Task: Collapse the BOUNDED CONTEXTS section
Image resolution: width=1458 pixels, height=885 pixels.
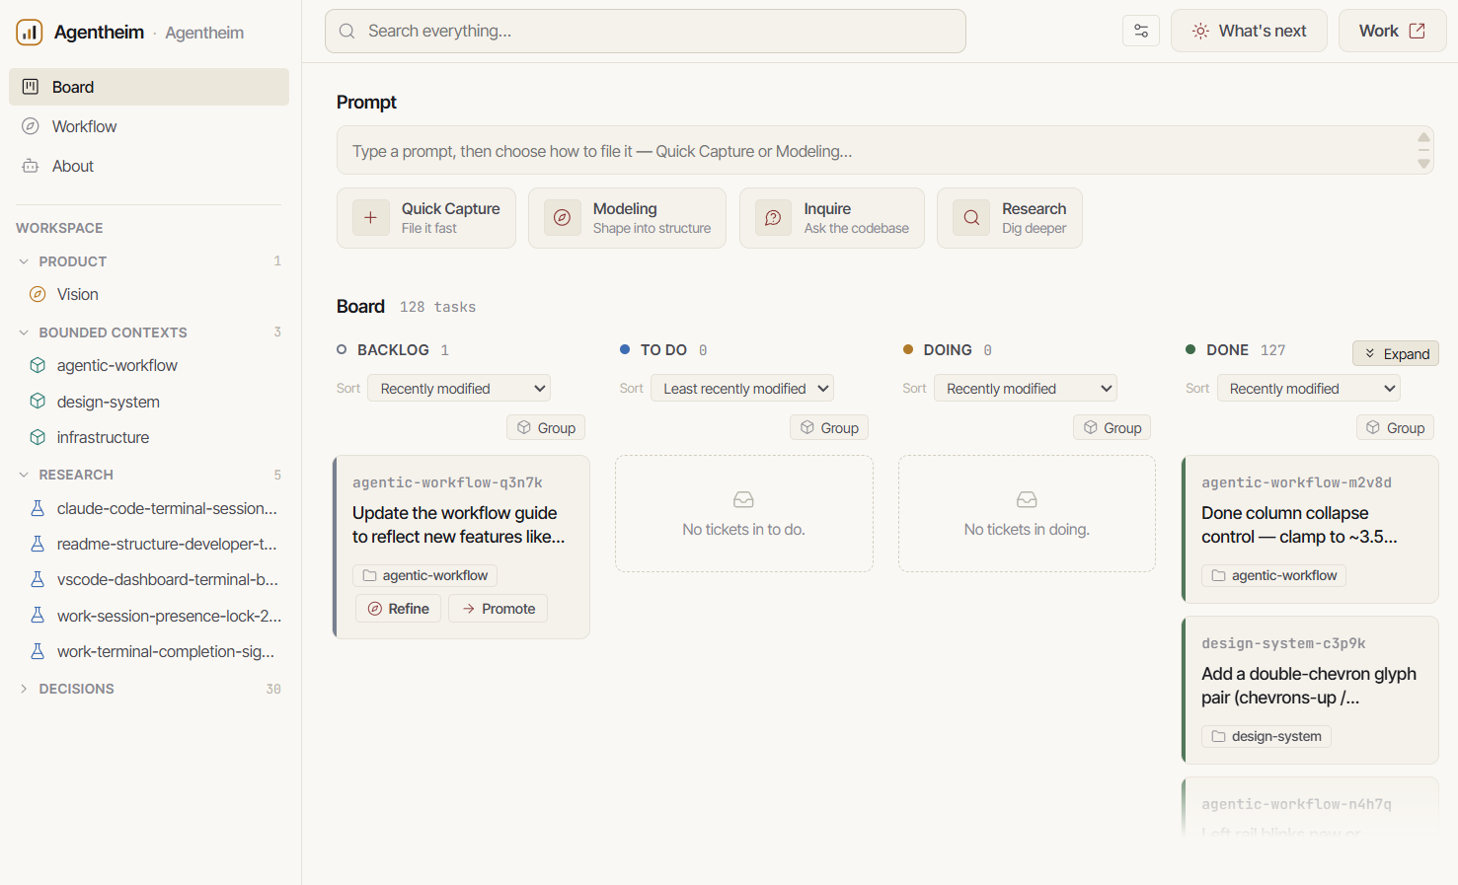Action: (x=24, y=332)
